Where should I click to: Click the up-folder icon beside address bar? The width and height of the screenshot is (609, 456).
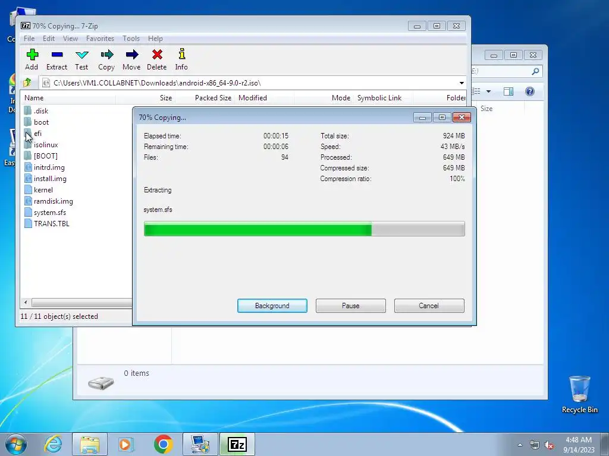pos(27,83)
